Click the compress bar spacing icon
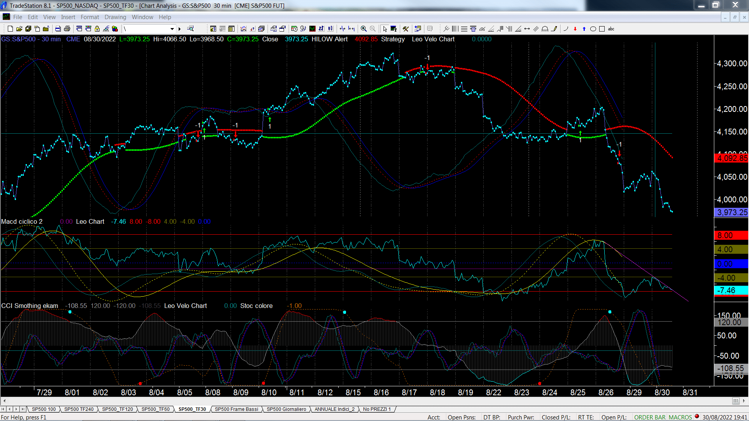 tap(343, 29)
